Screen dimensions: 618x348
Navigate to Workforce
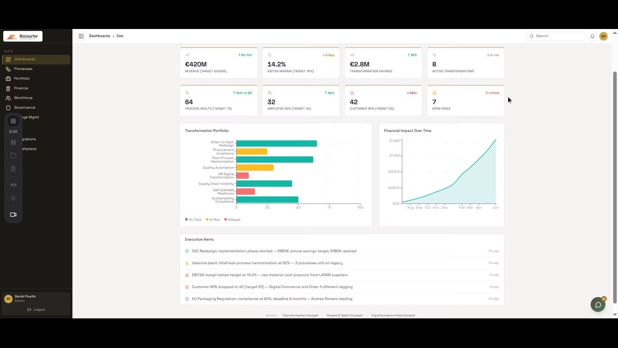(x=36, y=98)
